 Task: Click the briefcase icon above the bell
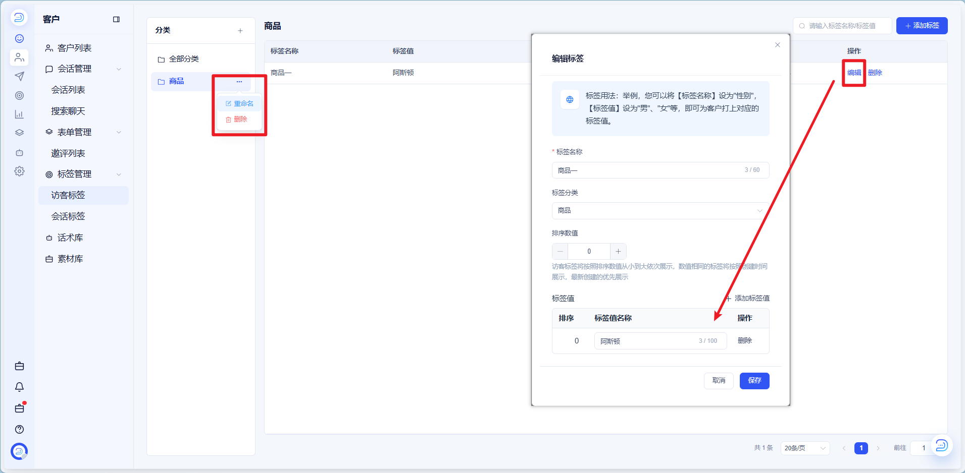19,366
